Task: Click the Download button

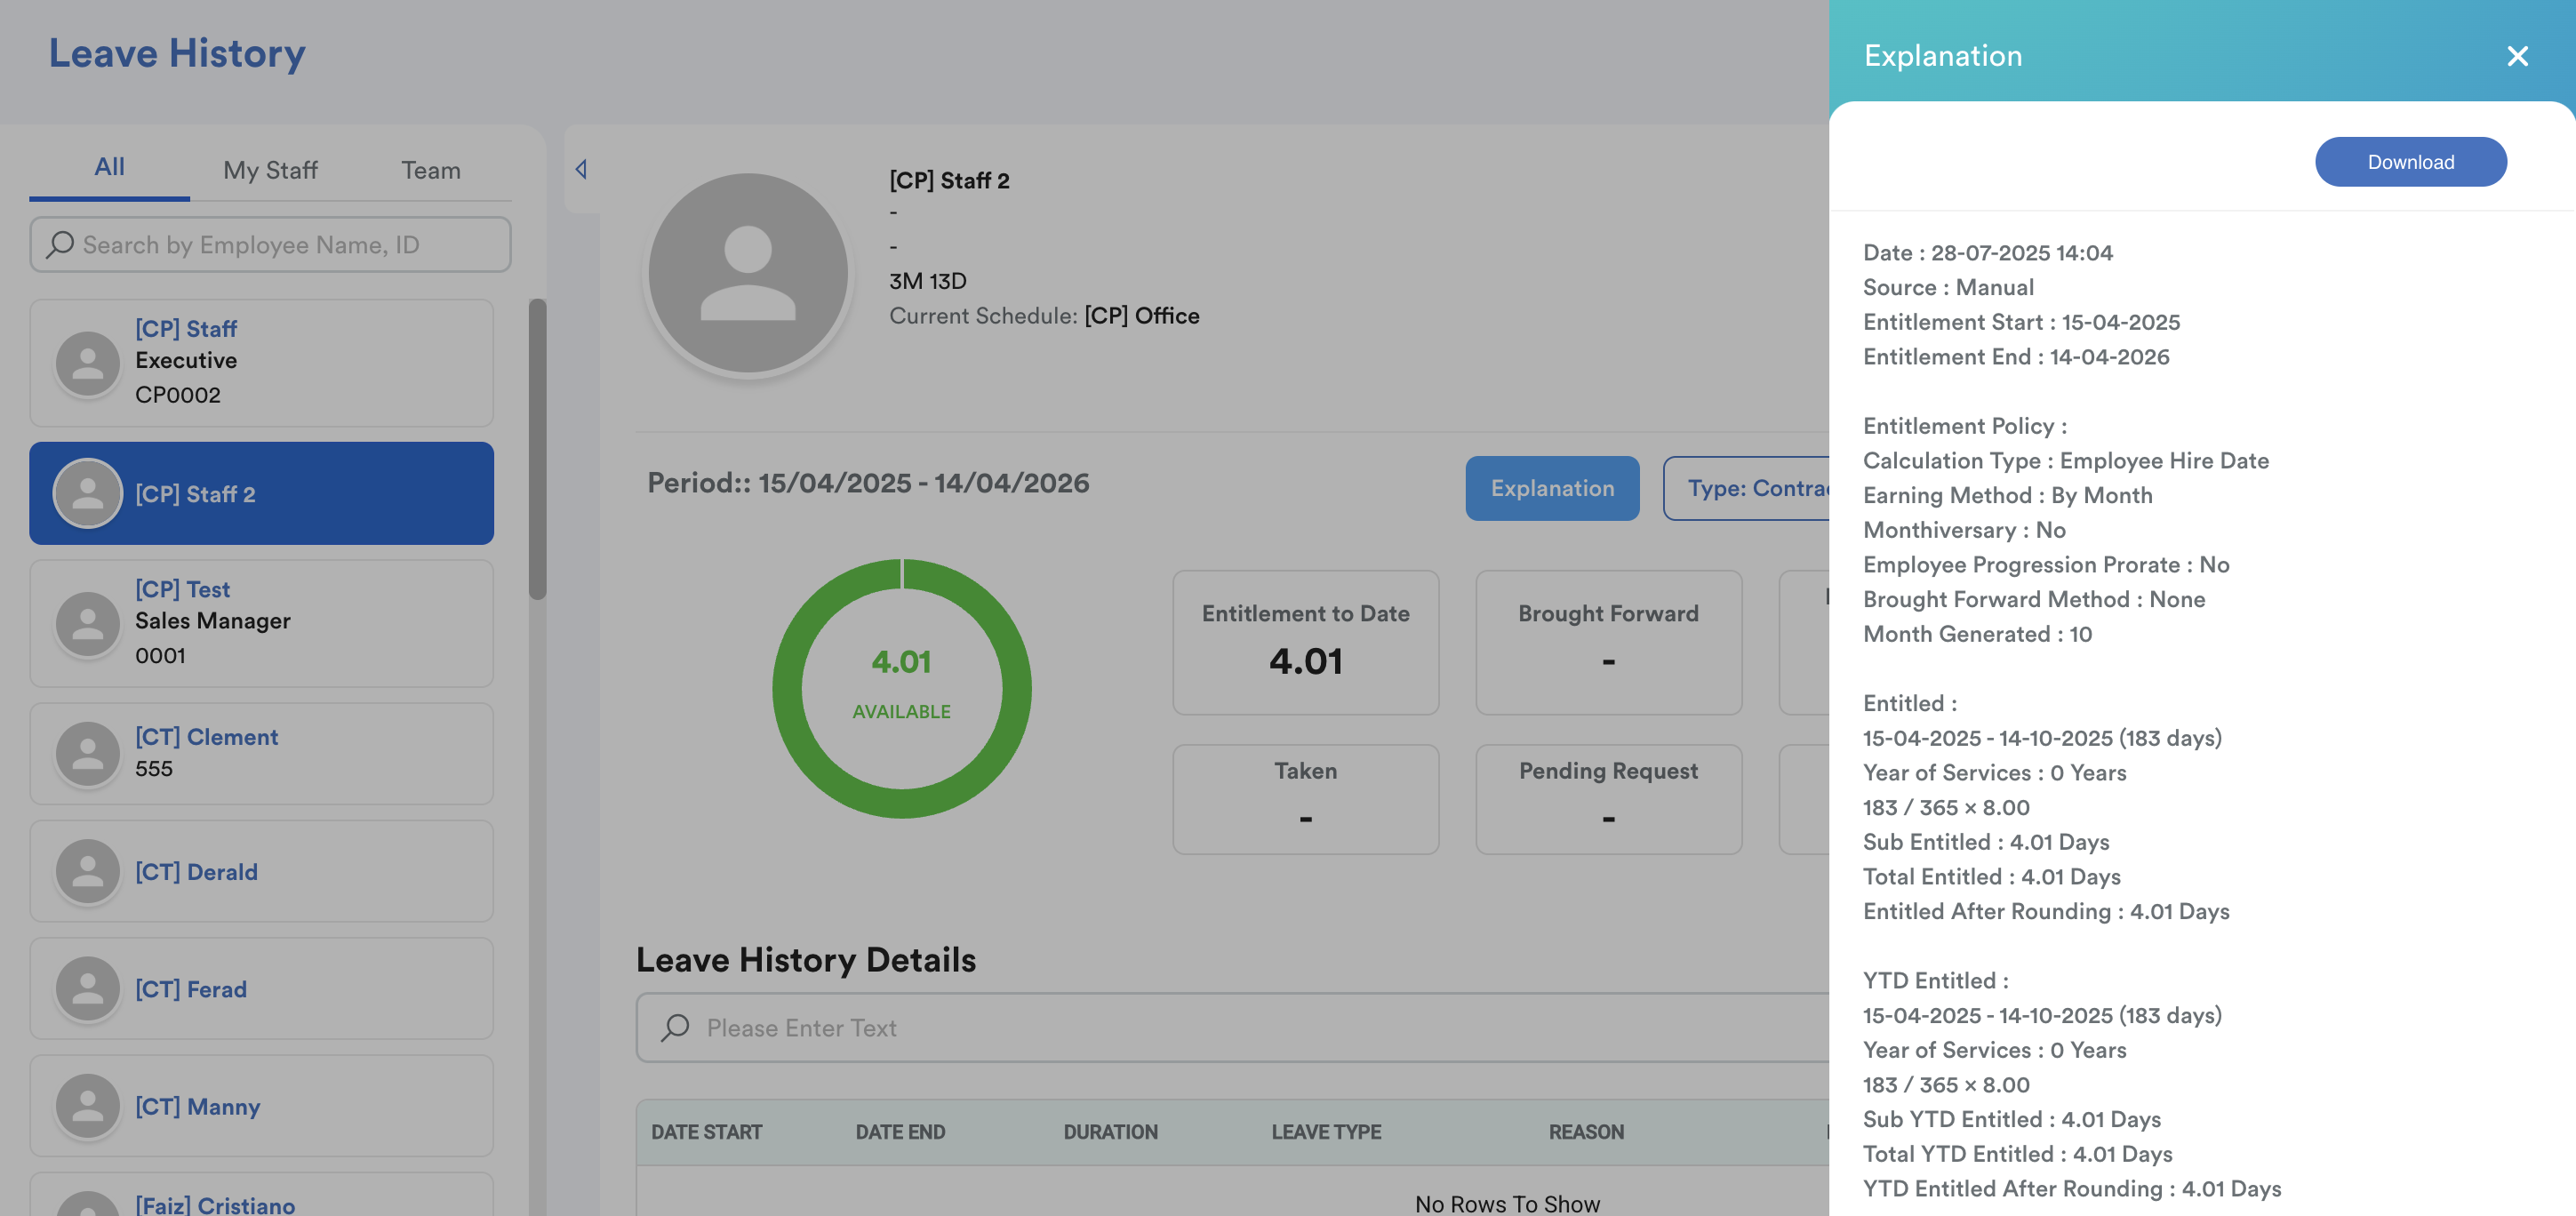Action: tap(2410, 162)
